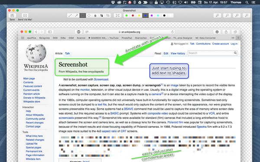Pick the purple color swatch
The image size is (260, 162).
pos(152,16)
